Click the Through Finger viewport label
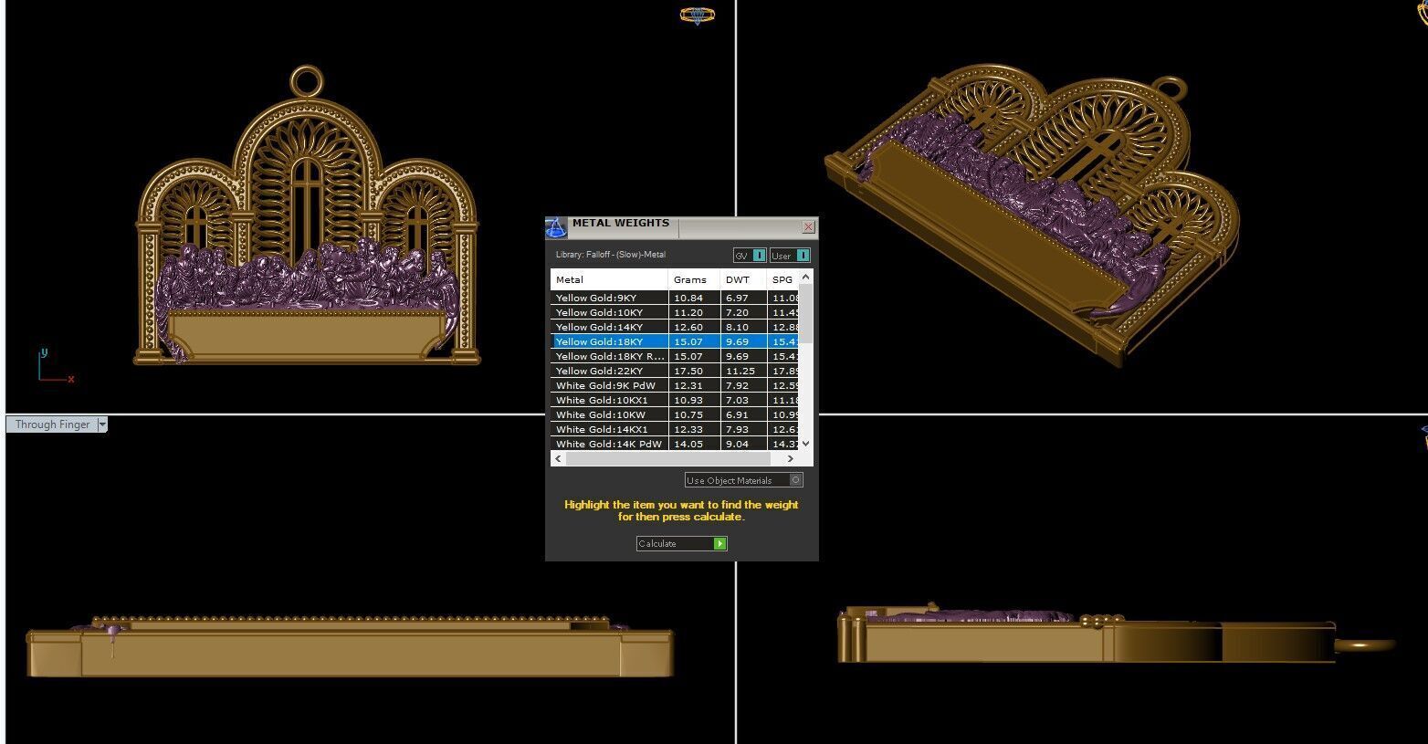This screenshot has width=1428, height=744. pos(52,424)
